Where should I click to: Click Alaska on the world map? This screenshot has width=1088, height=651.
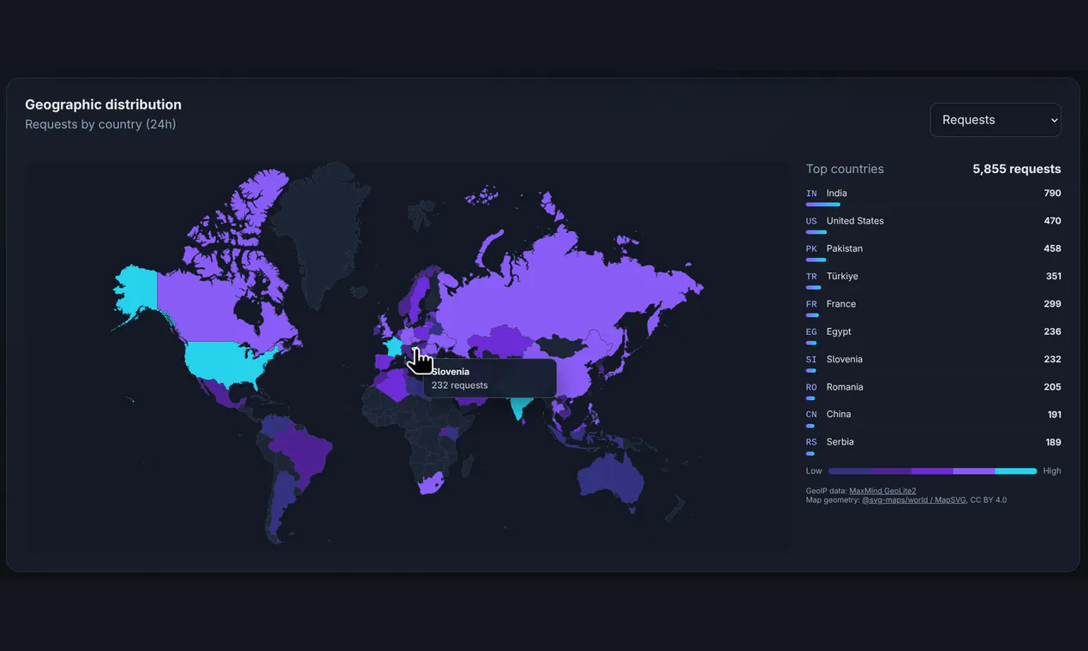[x=137, y=291]
